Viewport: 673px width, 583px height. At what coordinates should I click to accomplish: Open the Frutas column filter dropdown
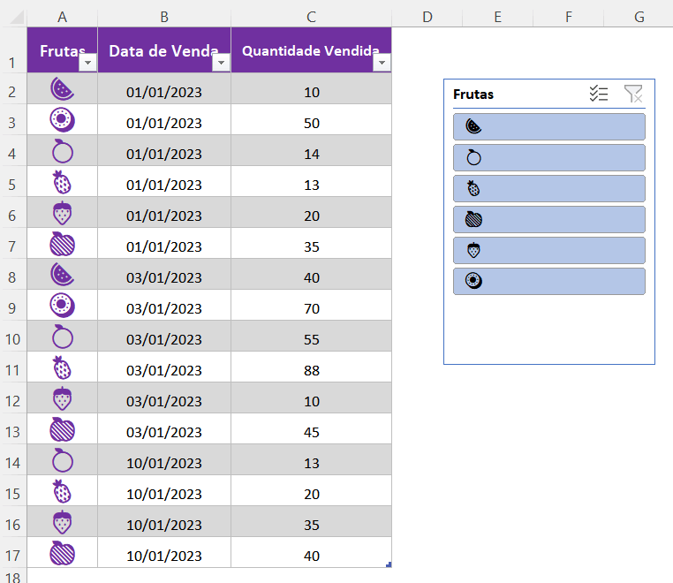87,64
